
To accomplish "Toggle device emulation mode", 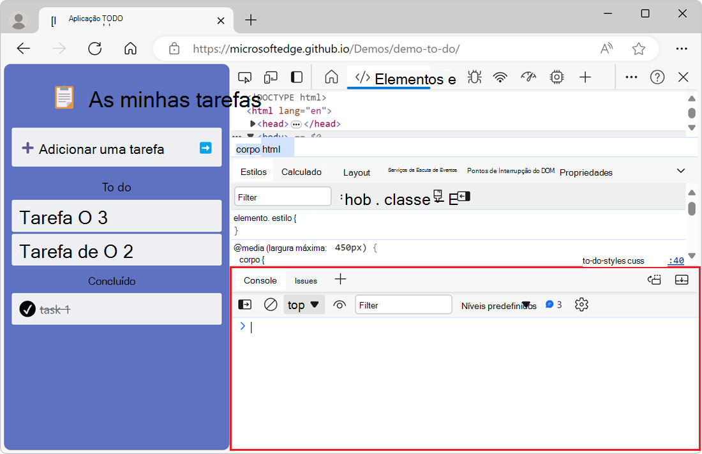I will pos(271,77).
